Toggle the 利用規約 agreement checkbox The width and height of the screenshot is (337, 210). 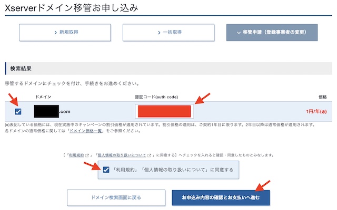click(106, 170)
